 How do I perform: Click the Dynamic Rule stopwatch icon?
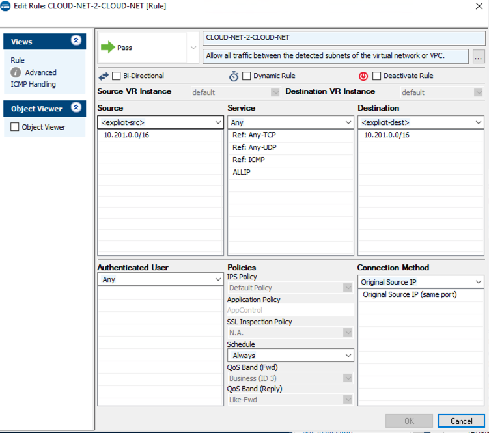(x=234, y=76)
